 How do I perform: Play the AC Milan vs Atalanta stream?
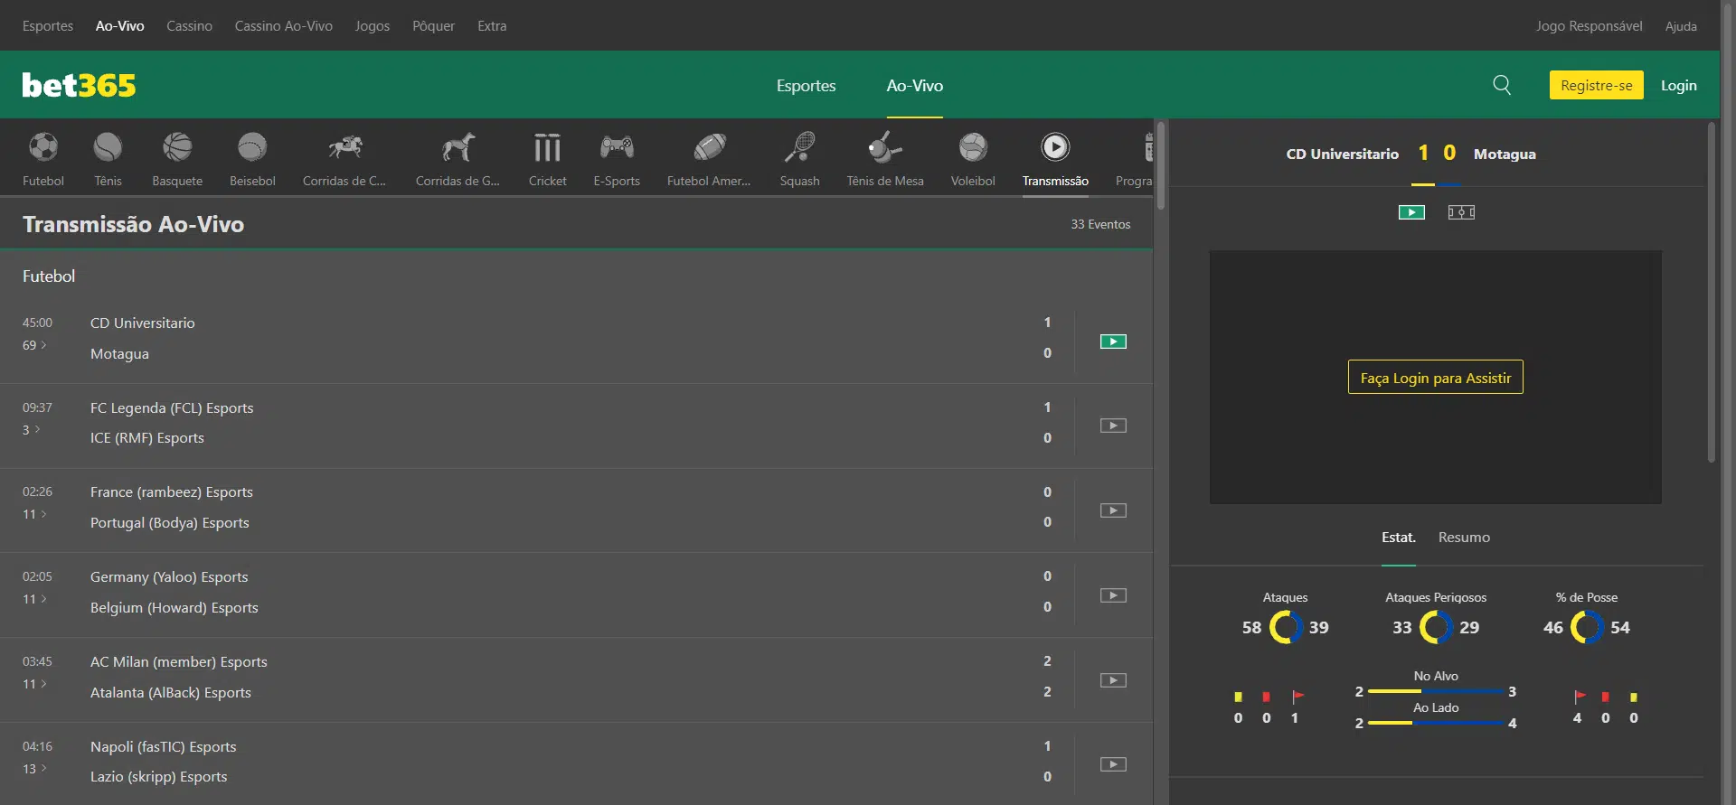[x=1113, y=680]
